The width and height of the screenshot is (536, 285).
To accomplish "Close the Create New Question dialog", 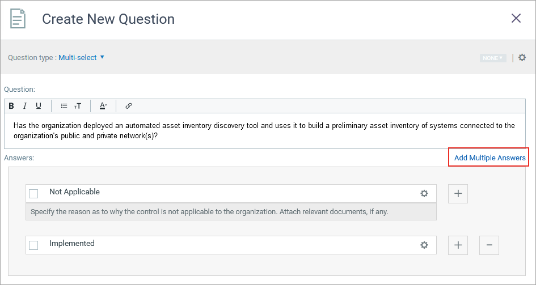I will [516, 18].
